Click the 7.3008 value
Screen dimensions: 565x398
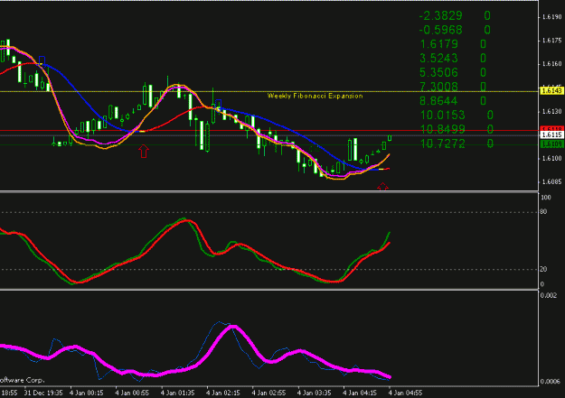click(438, 87)
